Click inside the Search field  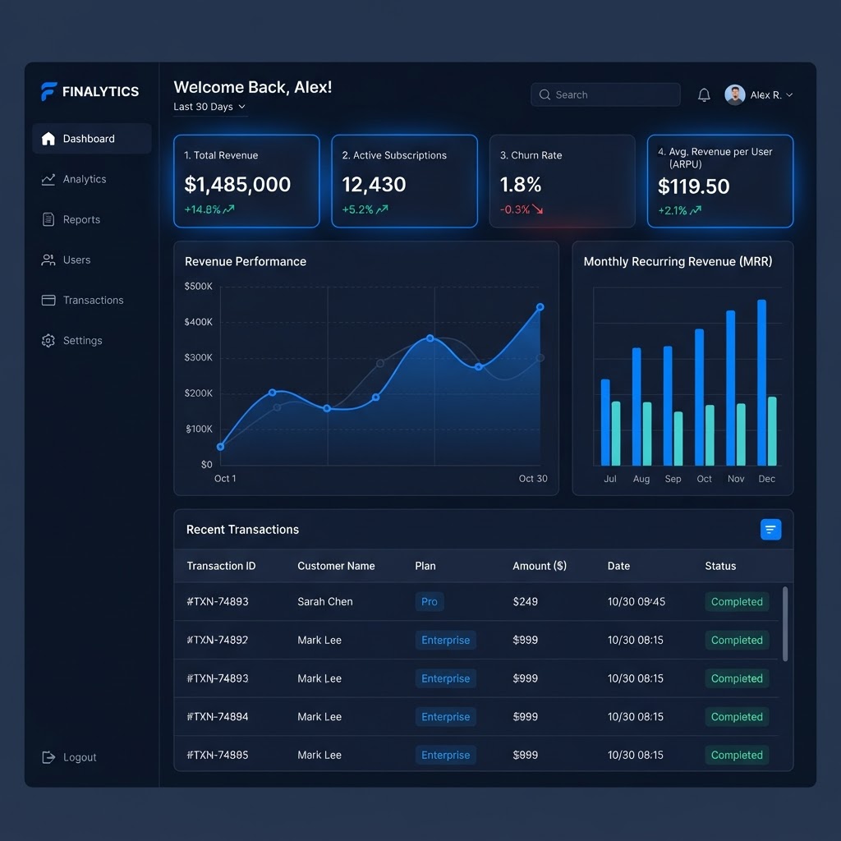(605, 95)
